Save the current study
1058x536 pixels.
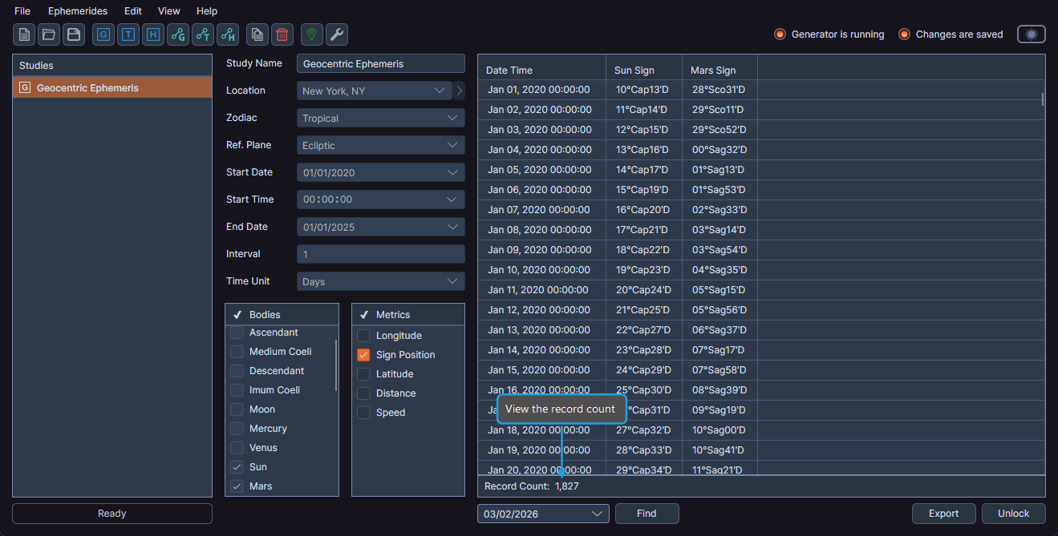[73, 34]
